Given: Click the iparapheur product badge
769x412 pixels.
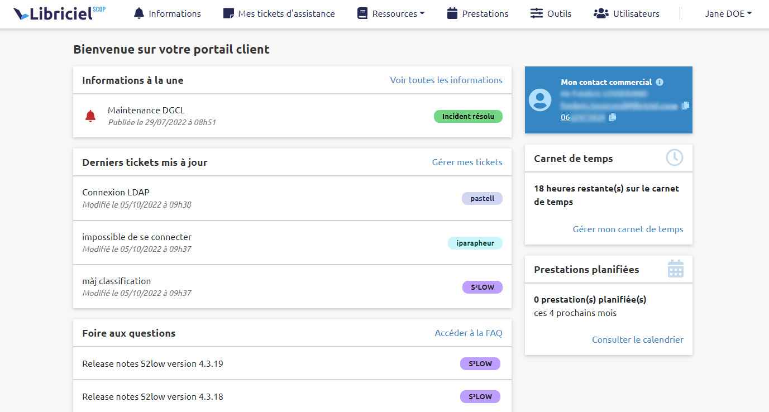Looking at the screenshot, I should pyautogui.click(x=475, y=243).
